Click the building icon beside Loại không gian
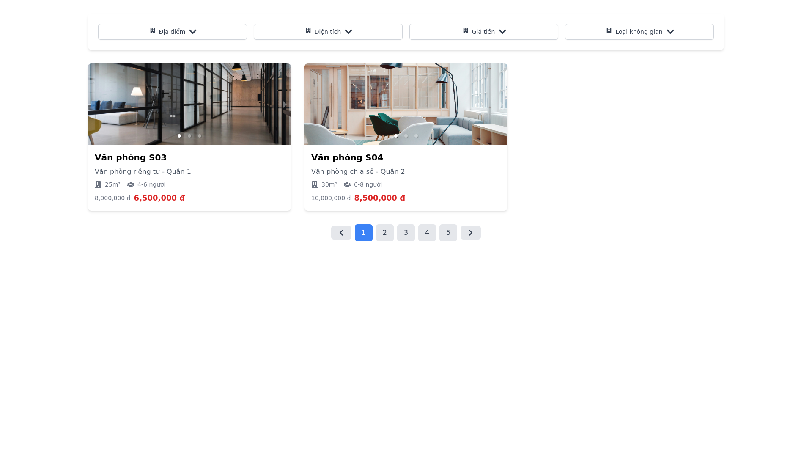 click(609, 31)
